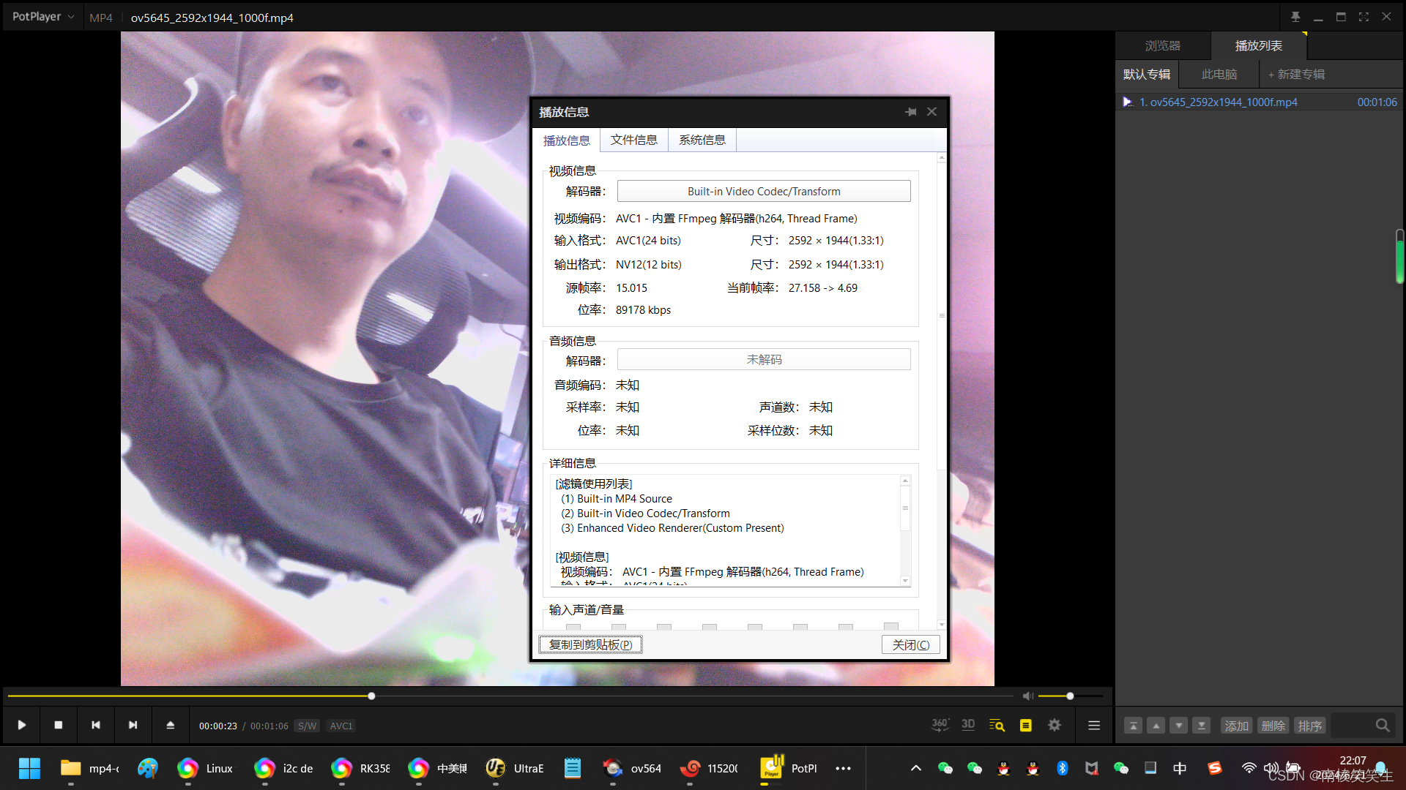Toggle the yellow playlist panel icon
This screenshot has width=1406, height=790.
(x=1026, y=725)
